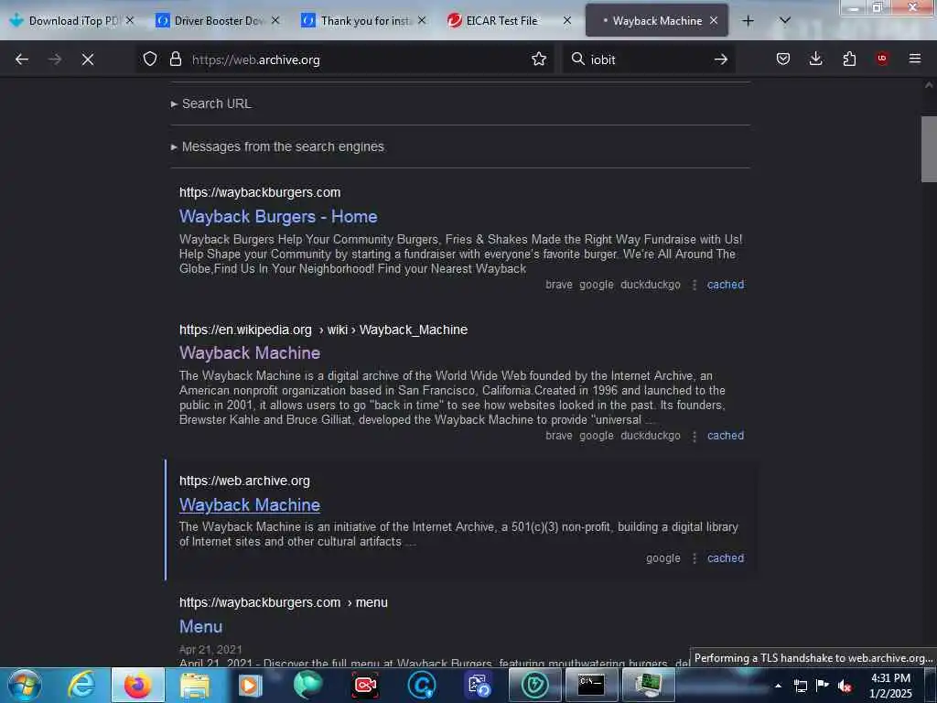Open the taskbar clock showing 4:31 PM

point(890,686)
